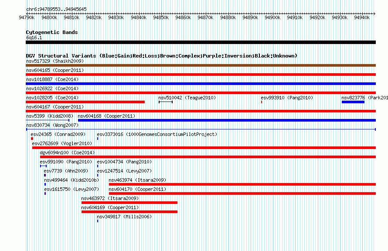Open esv1004734 (Pang2010) label

pos(124,162)
